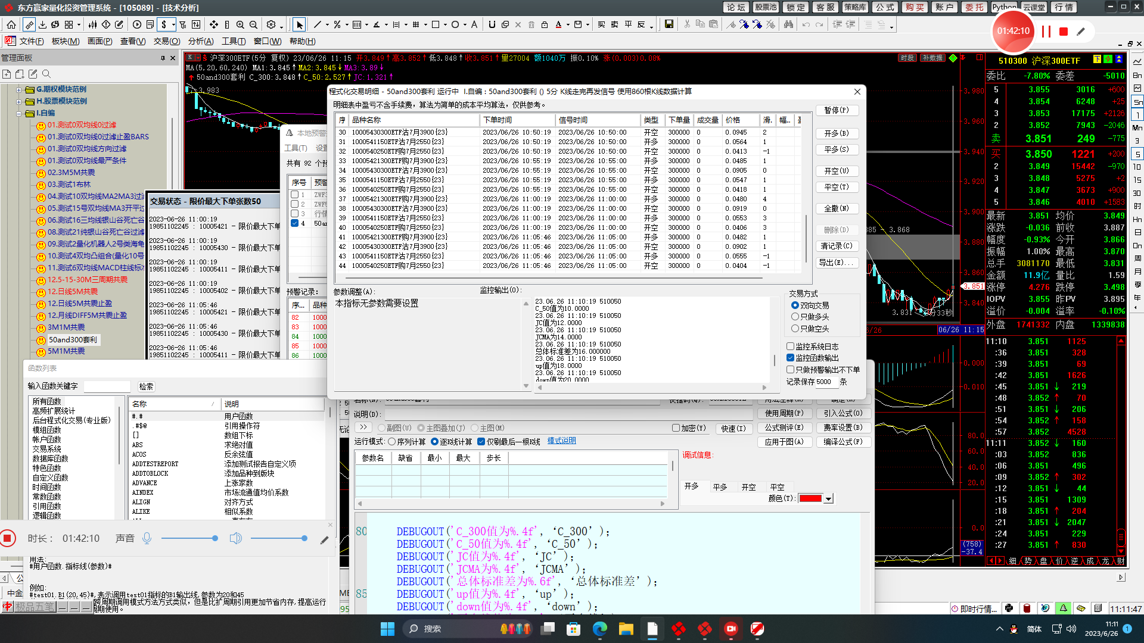
Task: Click the red color swatch beside 颜色(T)
Action: (x=810, y=499)
